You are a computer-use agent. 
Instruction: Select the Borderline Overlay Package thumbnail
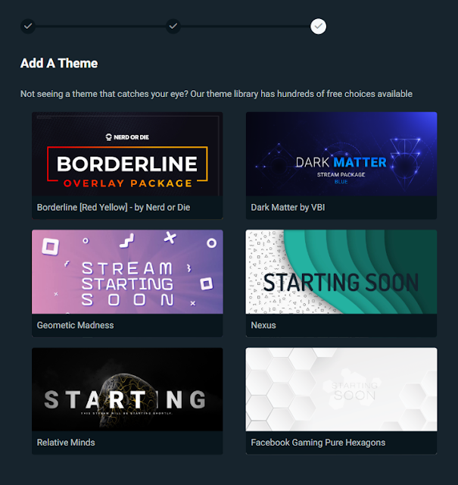click(x=127, y=154)
